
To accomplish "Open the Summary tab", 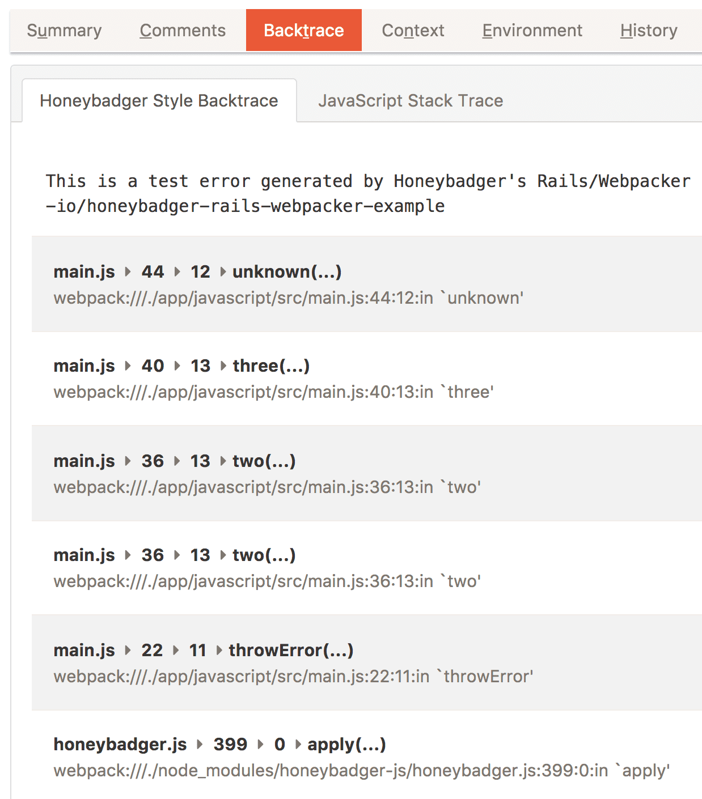I will [64, 31].
